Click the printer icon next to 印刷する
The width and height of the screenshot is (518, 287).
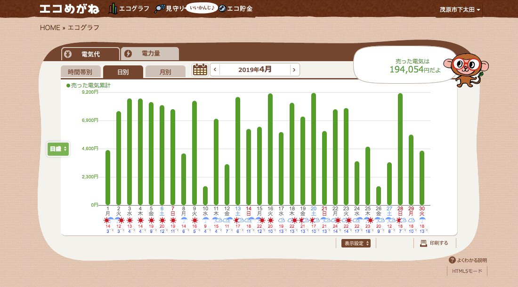[423, 243]
